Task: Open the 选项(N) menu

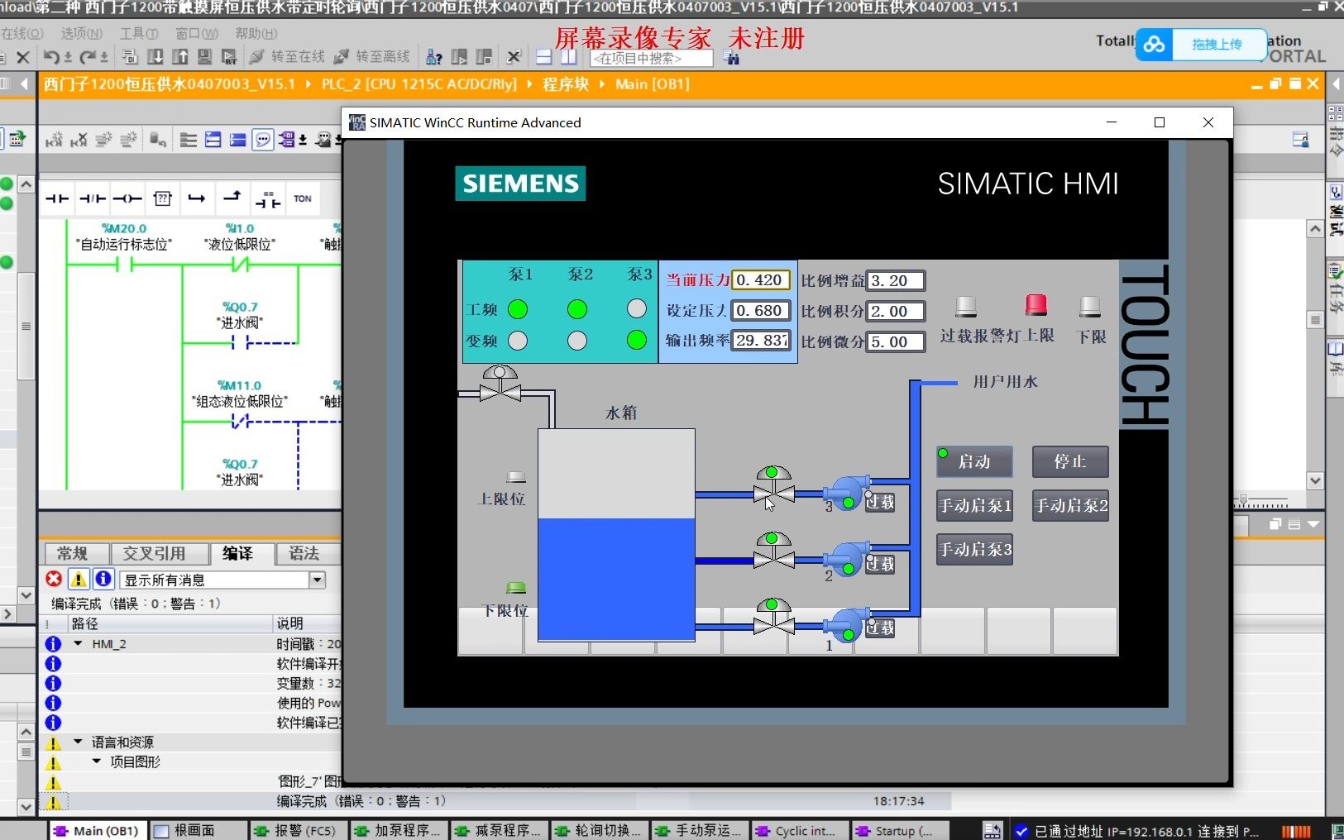Action: pos(81,33)
